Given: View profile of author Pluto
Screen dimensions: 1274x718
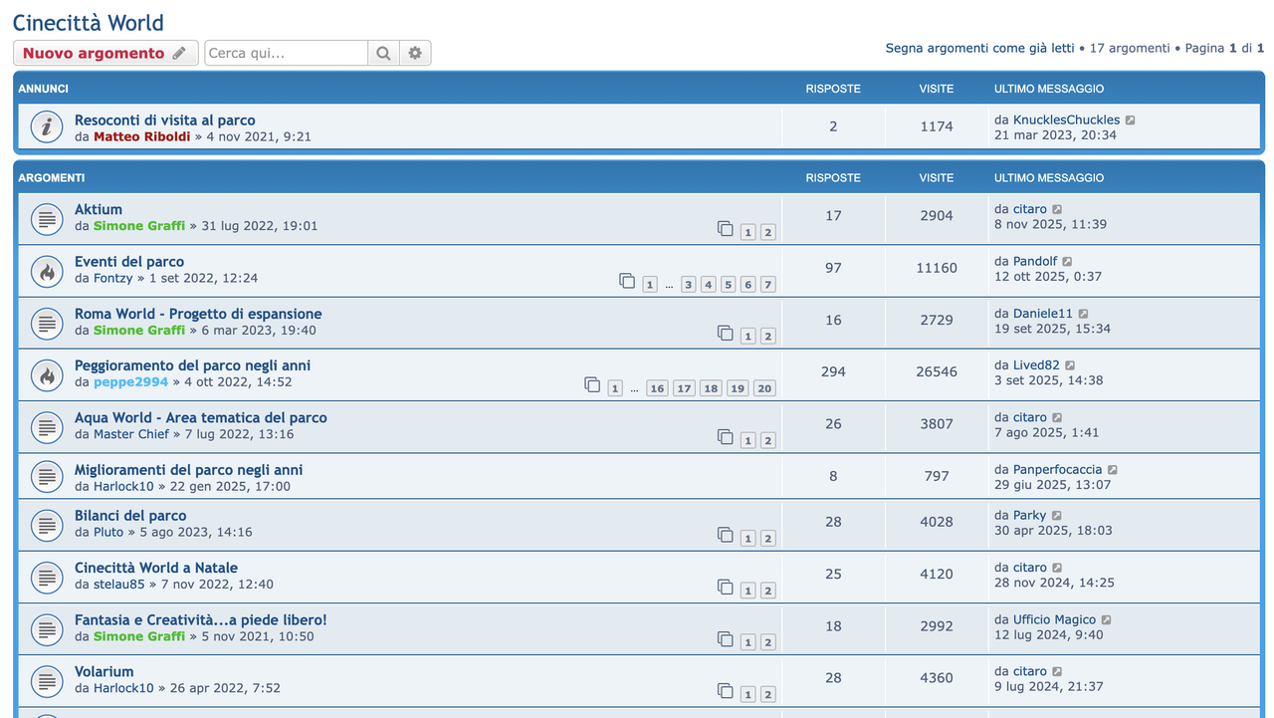Looking at the screenshot, I should click(x=108, y=532).
